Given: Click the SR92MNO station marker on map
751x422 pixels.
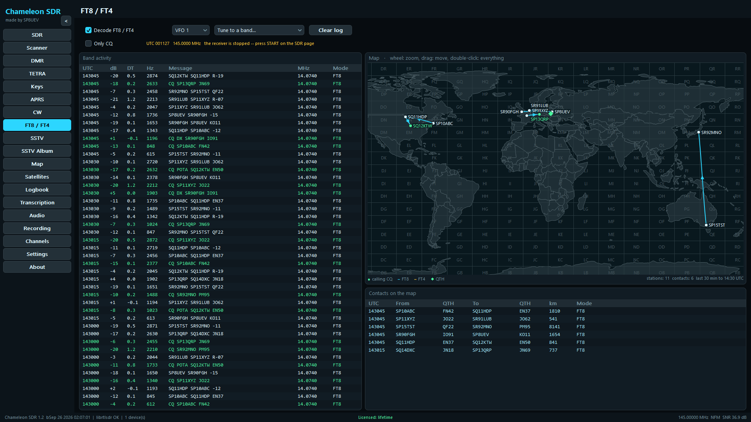Looking at the screenshot, I should [x=699, y=132].
